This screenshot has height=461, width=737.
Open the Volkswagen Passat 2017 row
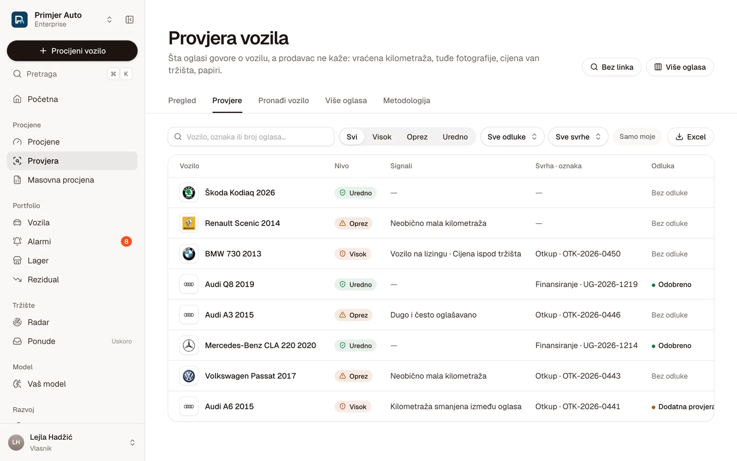[x=441, y=376]
